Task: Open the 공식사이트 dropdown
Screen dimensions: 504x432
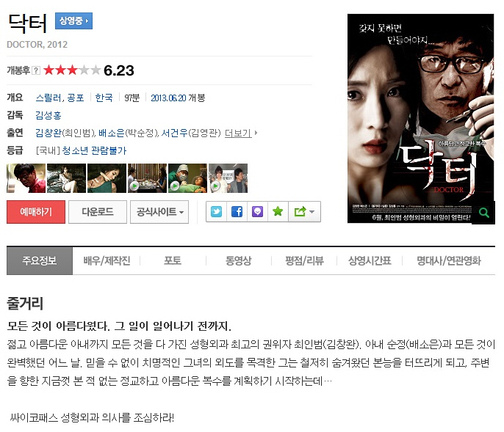Action: click(159, 212)
